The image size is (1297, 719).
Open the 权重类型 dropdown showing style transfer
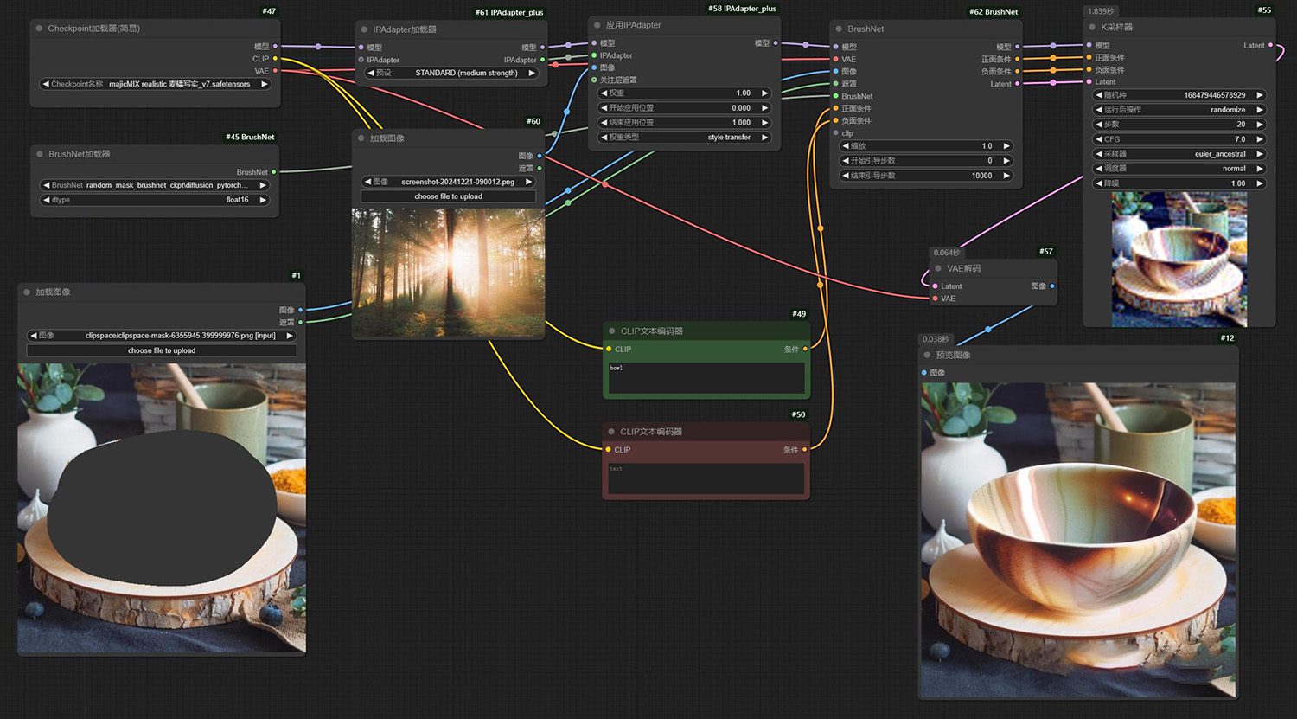tap(684, 138)
